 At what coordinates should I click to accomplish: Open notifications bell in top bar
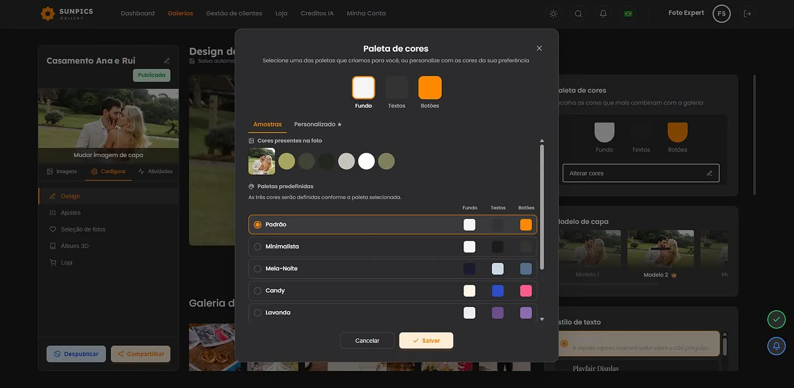603,14
